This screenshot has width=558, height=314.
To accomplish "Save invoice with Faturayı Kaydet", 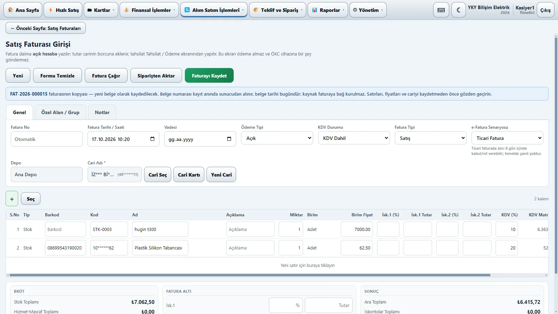I will point(209,75).
